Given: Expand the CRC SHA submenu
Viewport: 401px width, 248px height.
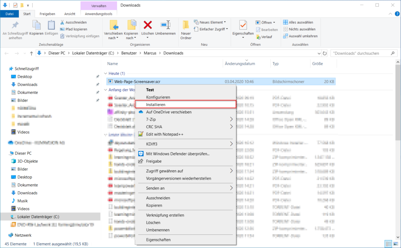Looking at the screenshot, I should pos(185,127).
